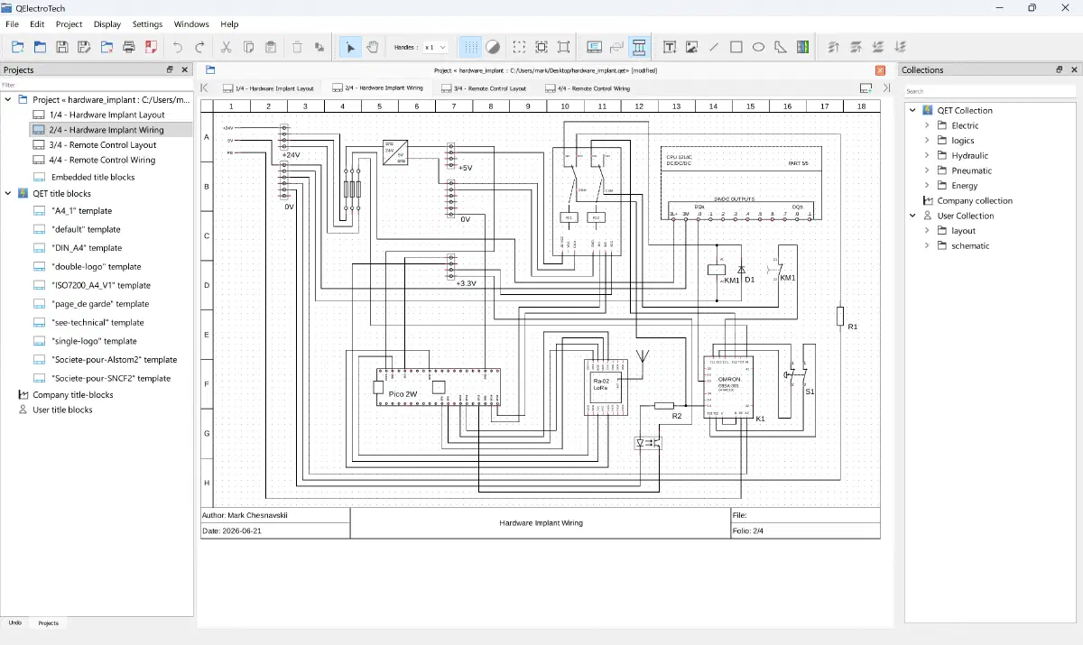Save the project with the floppy icon

pyautogui.click(x=62, y=47)
